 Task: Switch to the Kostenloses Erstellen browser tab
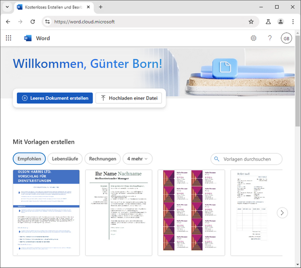tap(54, 8)
